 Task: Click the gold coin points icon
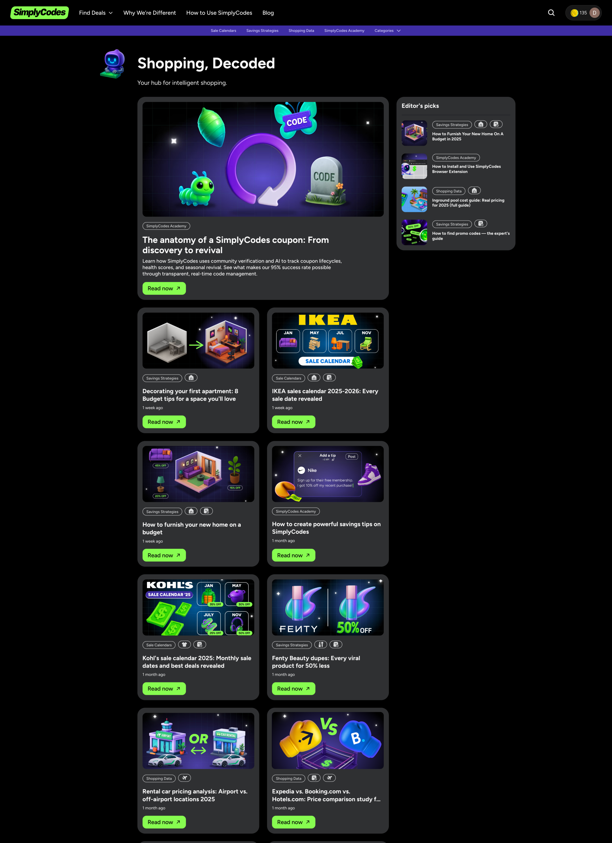click(574, 13)
